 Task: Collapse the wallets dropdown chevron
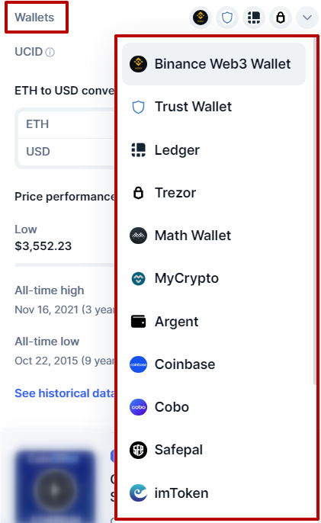point(307,17)
